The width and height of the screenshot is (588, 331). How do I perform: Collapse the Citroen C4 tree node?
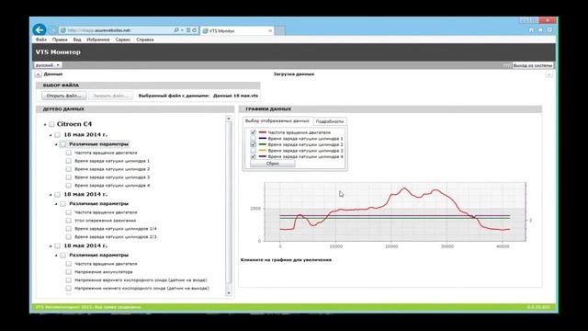[45, 124]
